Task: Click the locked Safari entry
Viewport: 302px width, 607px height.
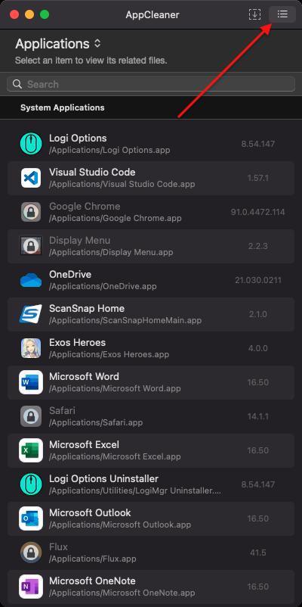Action: [151, 416]
